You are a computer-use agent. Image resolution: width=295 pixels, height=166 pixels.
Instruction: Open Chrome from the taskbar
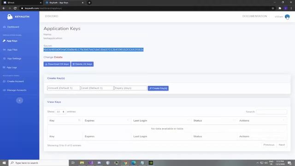(x=125, y=163)
